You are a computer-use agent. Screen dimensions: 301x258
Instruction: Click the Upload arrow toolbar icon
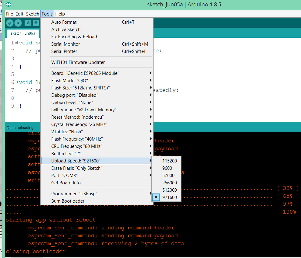click(18, 23)
